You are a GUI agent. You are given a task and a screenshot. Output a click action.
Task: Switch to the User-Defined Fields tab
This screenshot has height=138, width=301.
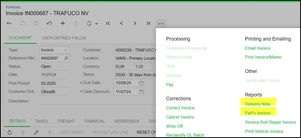(64, 38)
